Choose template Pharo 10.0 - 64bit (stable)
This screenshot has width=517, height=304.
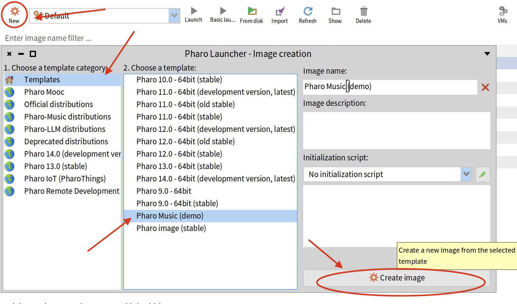pos(210,80)
